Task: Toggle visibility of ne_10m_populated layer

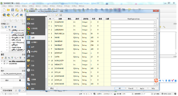Action: pyautogui.click(x=4, y=61)
